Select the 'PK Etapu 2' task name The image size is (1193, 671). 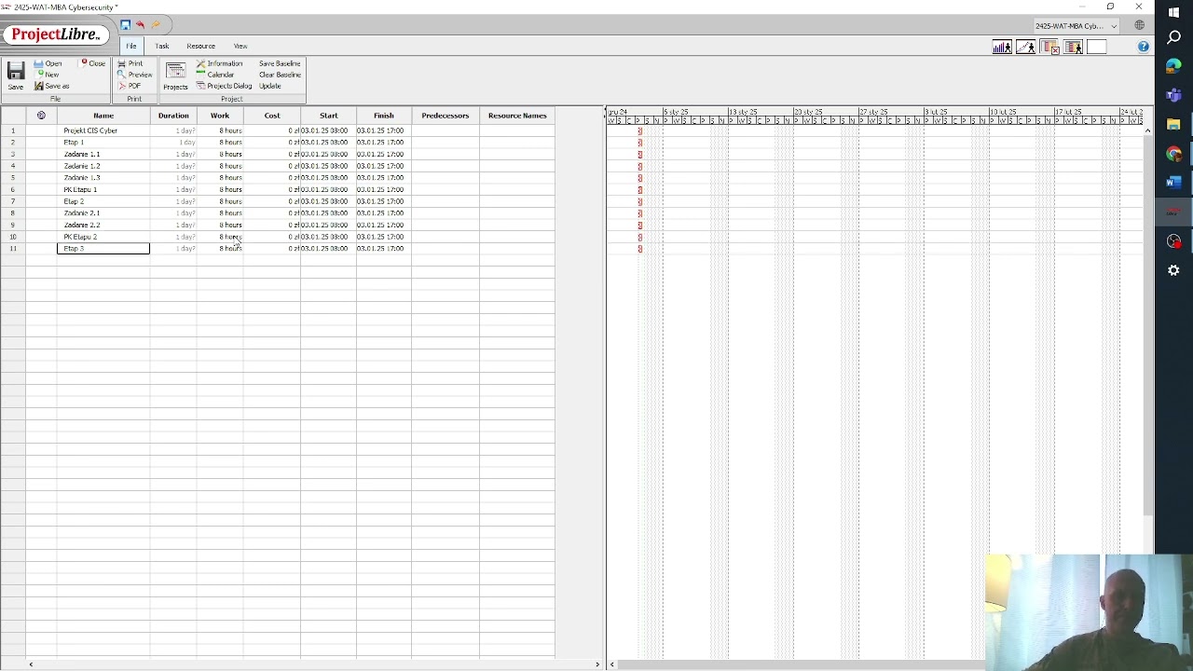[80, 237]
